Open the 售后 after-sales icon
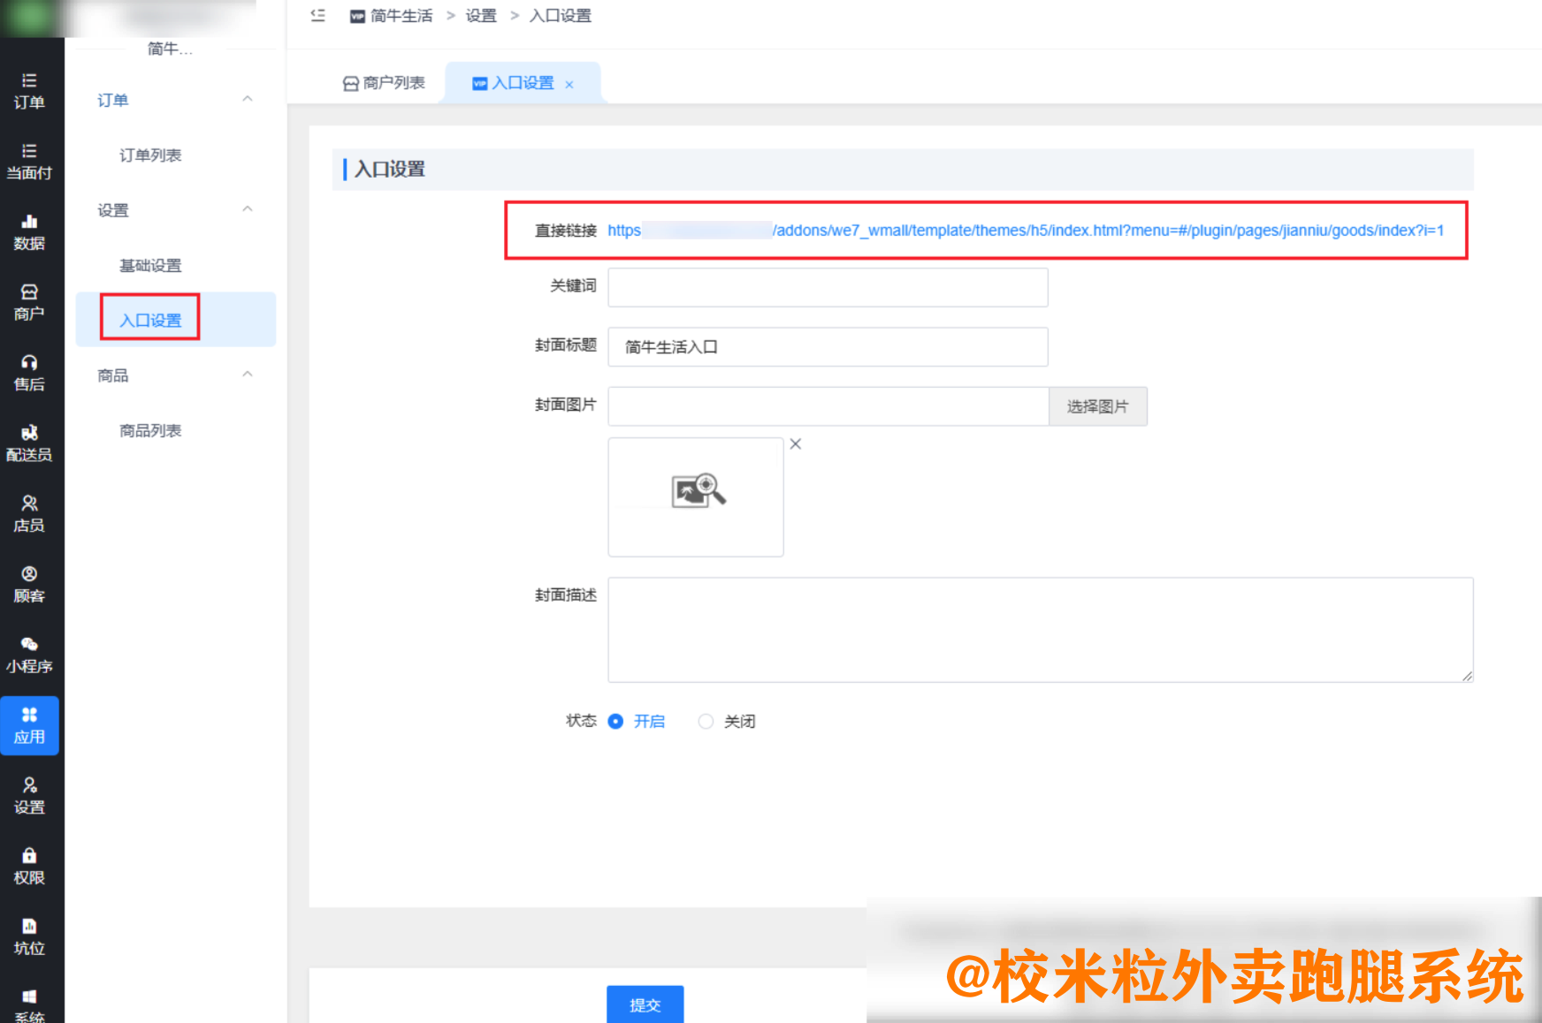Image resolution: width=1542 pixels, height=1023 pixels. point(31,371)
